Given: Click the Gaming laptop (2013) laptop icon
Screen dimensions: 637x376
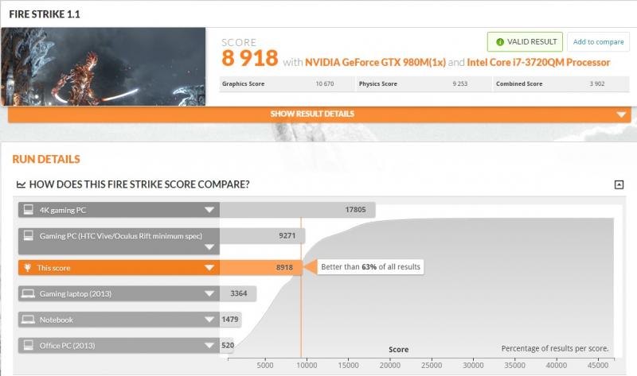Looking at the screenshot, I should pyautogui.click(x=28, y=293).
